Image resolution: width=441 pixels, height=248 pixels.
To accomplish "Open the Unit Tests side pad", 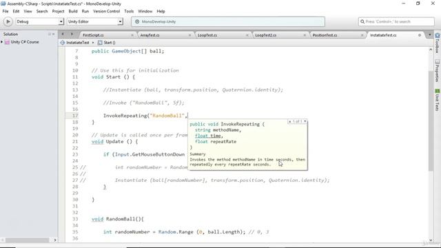I will click(x=438, y=100).
